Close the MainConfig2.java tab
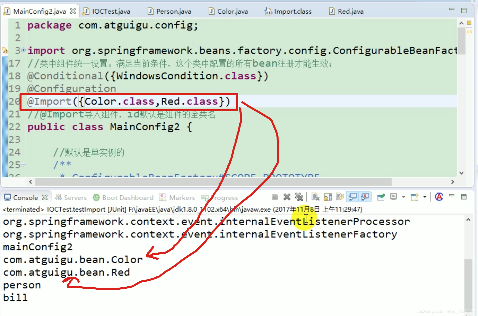478x316 pixels. pos(73,11)
